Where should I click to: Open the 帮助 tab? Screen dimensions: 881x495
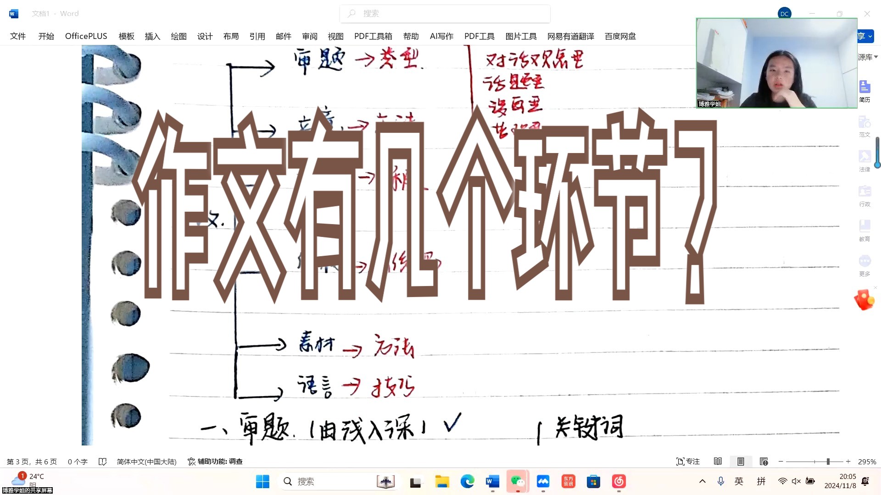(x=411, y=36)
